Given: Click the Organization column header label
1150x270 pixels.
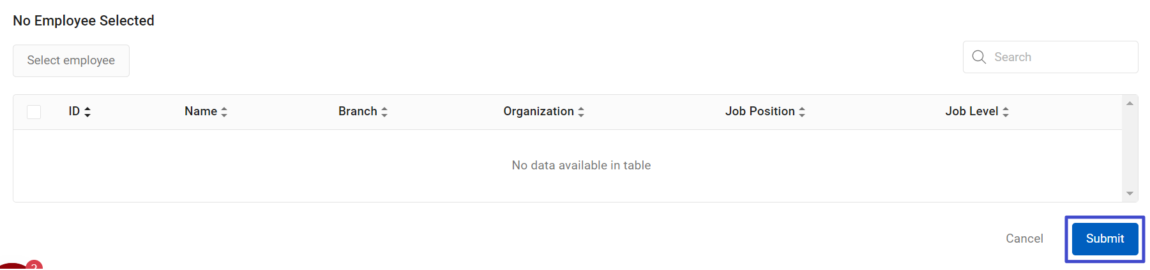Looking at the screenshot, I should [538, 111].
